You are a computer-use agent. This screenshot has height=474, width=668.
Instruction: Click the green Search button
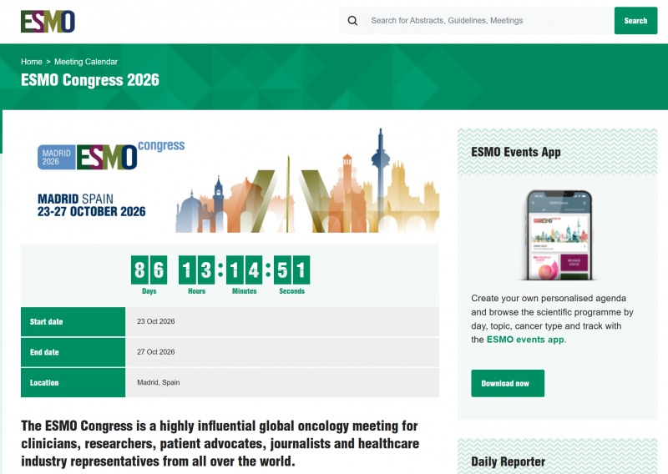coord(635,20)
